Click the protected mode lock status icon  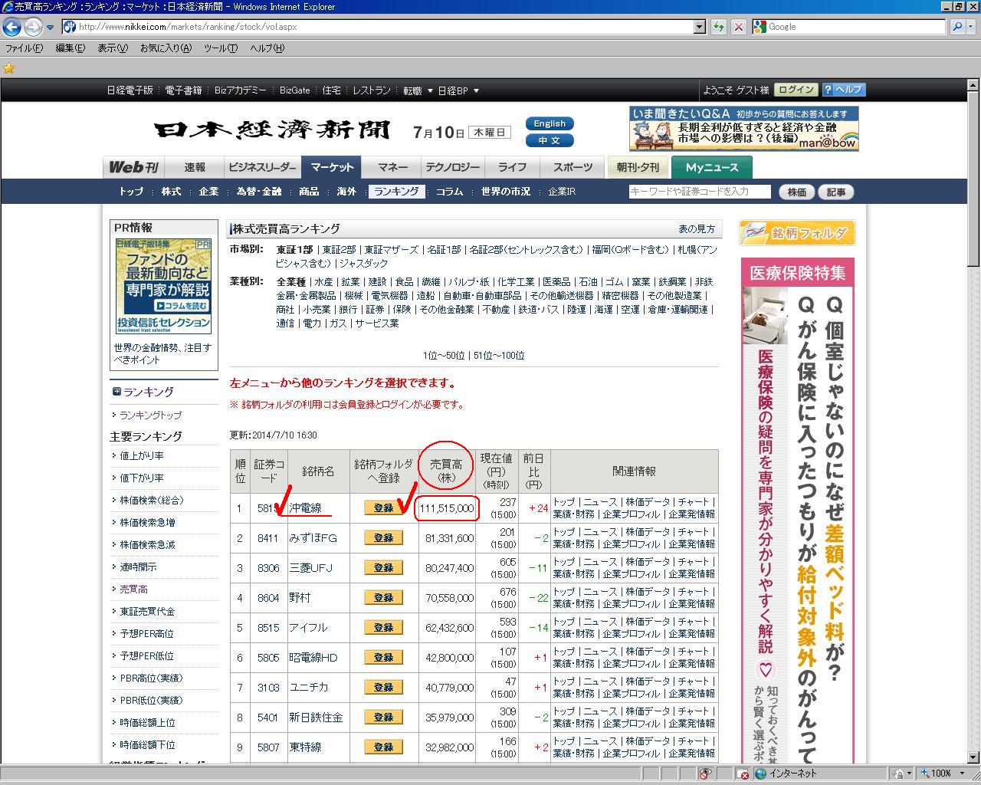[897, 774]
